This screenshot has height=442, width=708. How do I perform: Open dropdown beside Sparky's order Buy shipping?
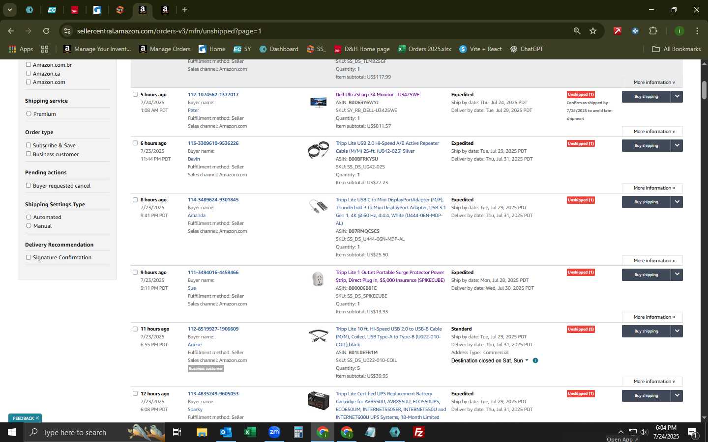pyautogui.click(x=677, y=395)
